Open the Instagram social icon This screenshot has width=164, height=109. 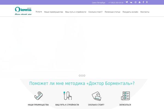[136, 2]
